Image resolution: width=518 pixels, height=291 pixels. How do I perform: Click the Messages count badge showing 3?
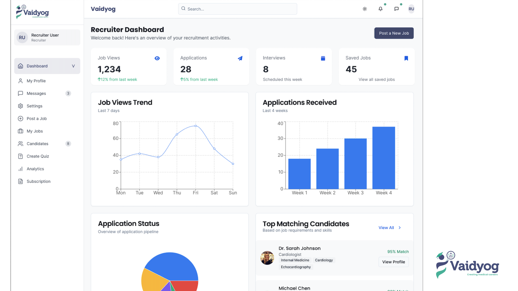(68, 93)
